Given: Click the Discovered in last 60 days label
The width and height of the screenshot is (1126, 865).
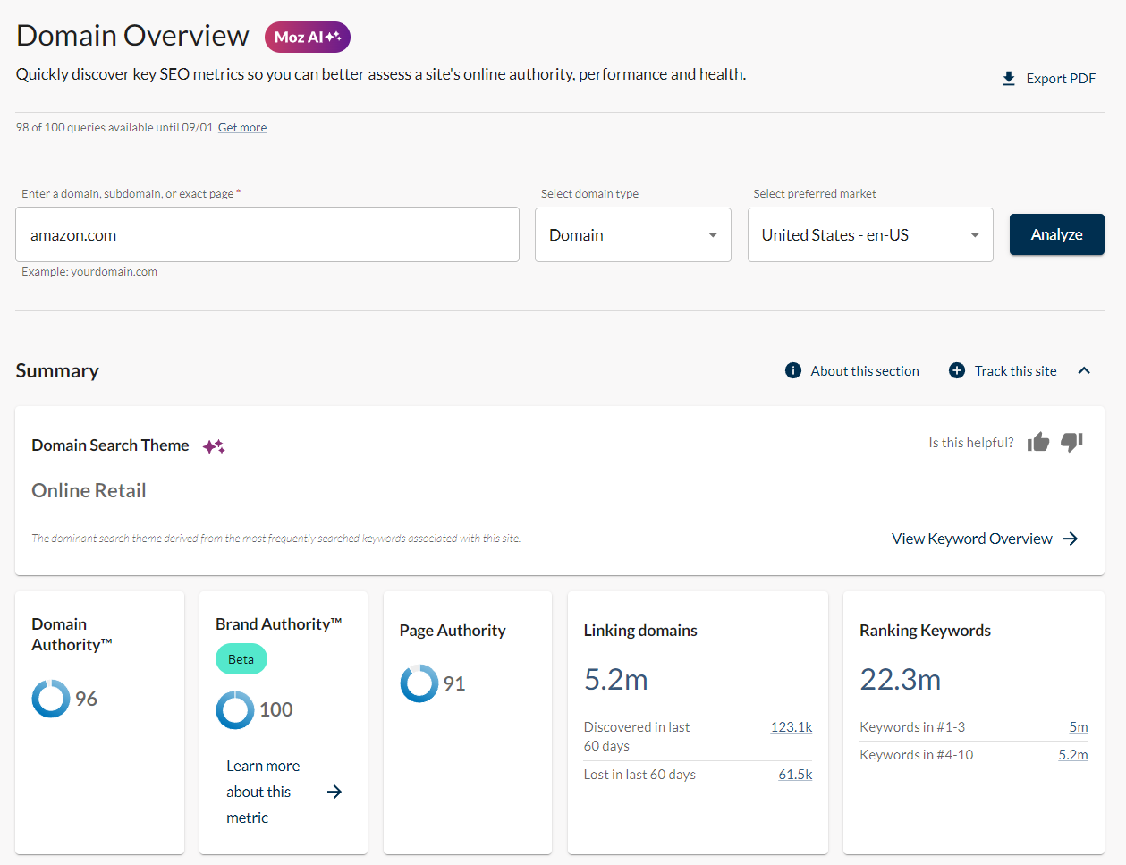Looking at the screenshot, I should coord(637,736).
